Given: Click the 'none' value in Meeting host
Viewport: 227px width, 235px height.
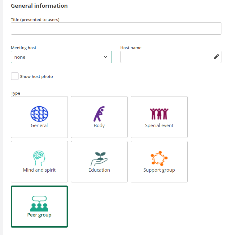Looking at the screenshot, I should tap(20, 57).
